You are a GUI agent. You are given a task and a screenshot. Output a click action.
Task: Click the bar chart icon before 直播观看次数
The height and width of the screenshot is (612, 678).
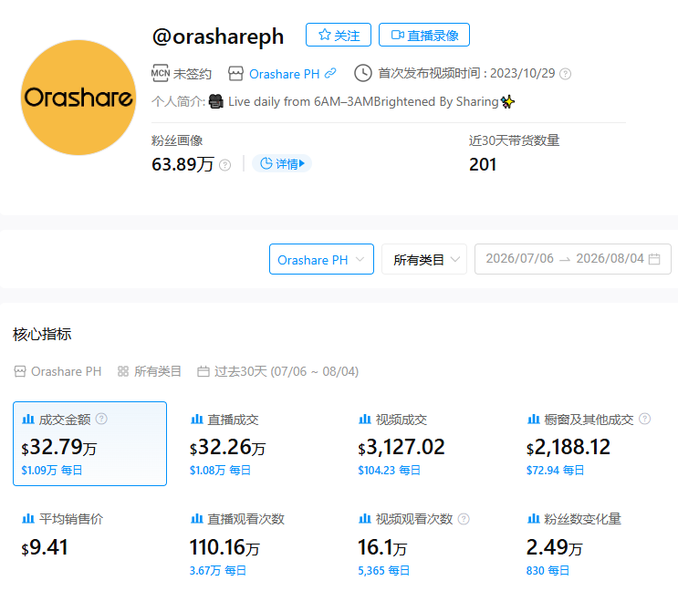[197, 518]
